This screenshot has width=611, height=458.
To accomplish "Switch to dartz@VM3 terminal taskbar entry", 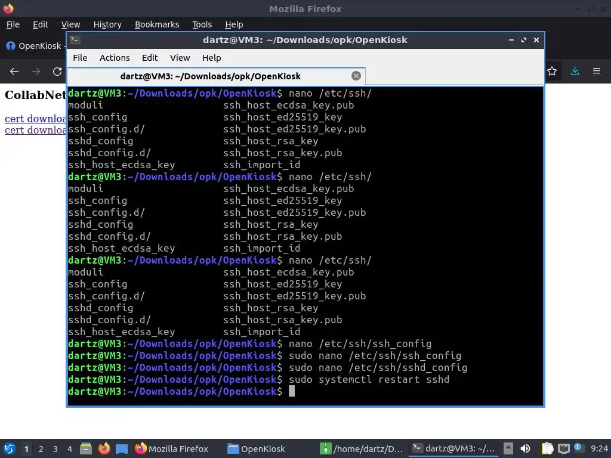I will click(x=453, y=448).
